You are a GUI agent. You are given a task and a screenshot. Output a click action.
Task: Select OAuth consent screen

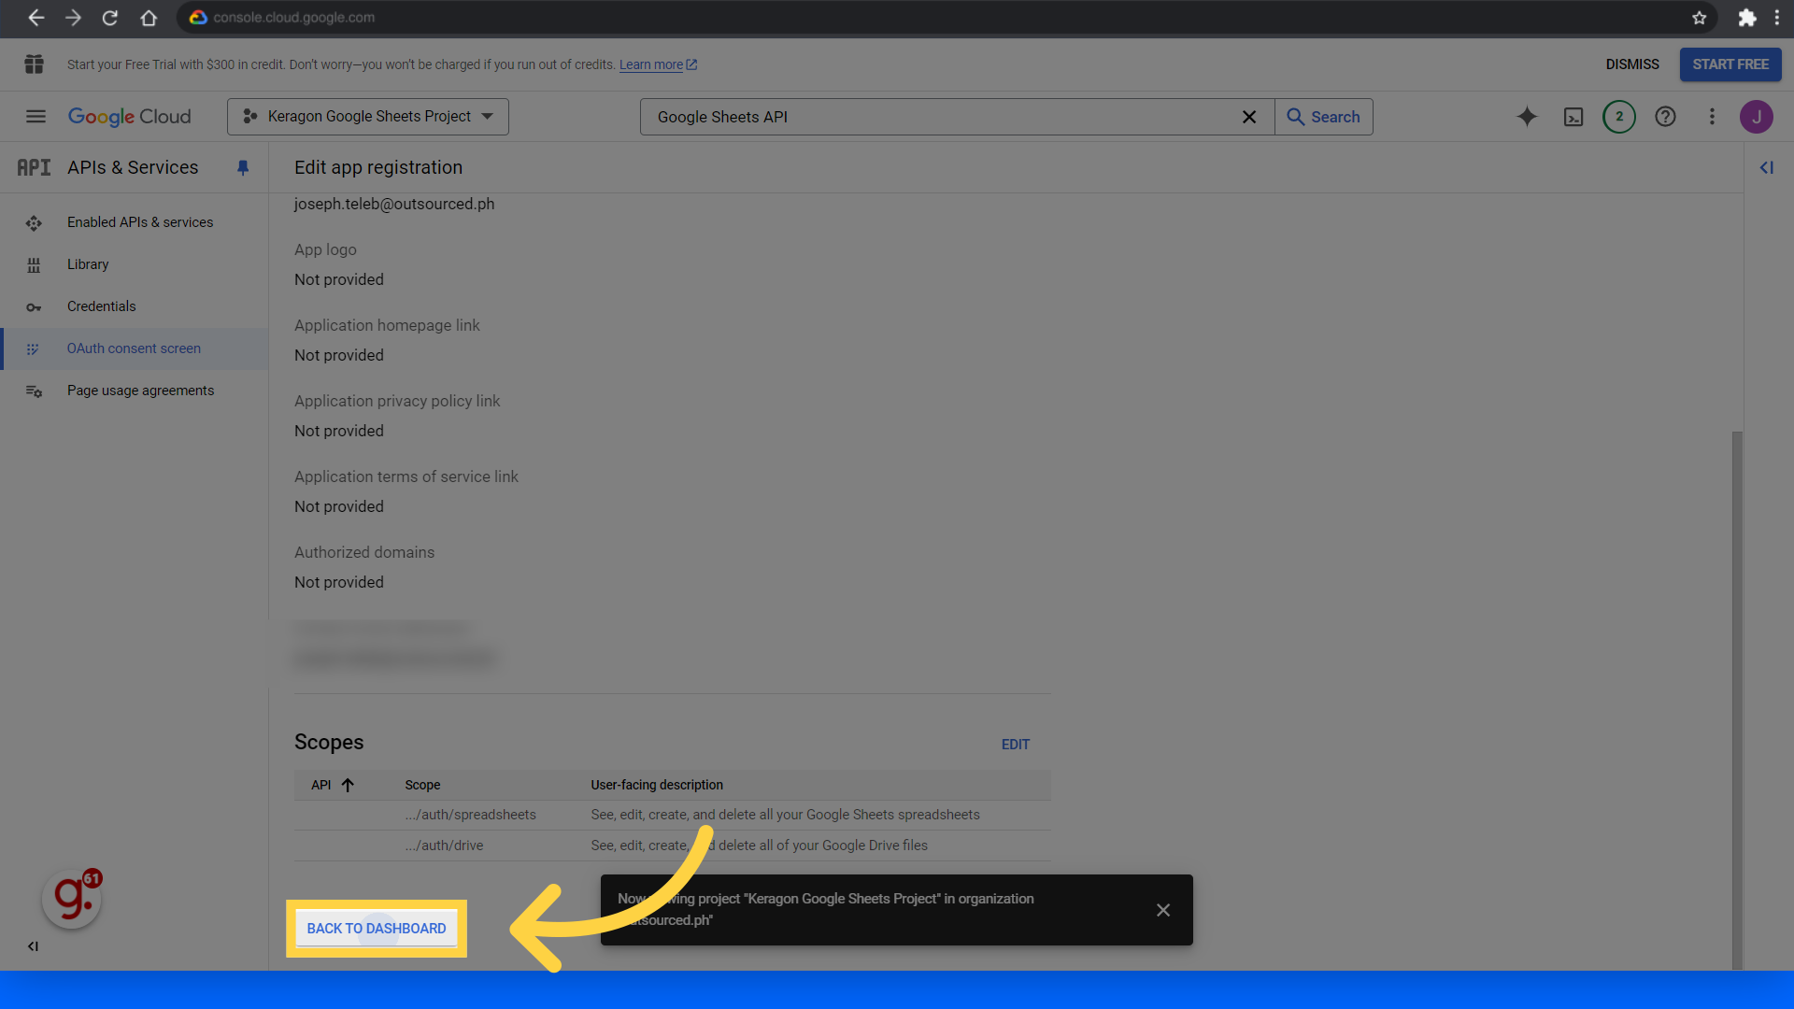tap(135, 348)
